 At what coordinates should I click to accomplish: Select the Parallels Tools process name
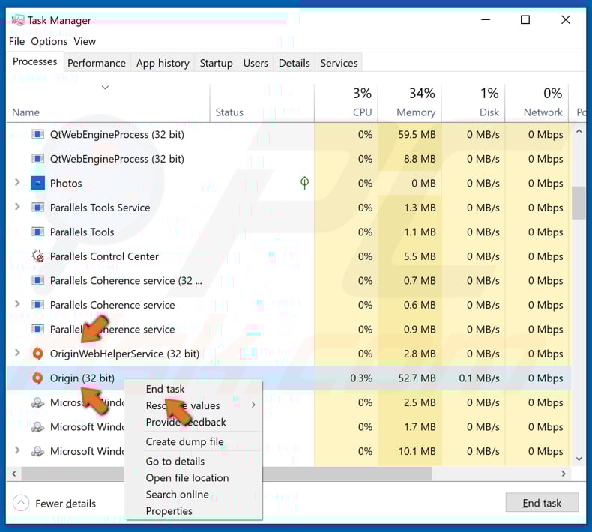tap(82, 232)
